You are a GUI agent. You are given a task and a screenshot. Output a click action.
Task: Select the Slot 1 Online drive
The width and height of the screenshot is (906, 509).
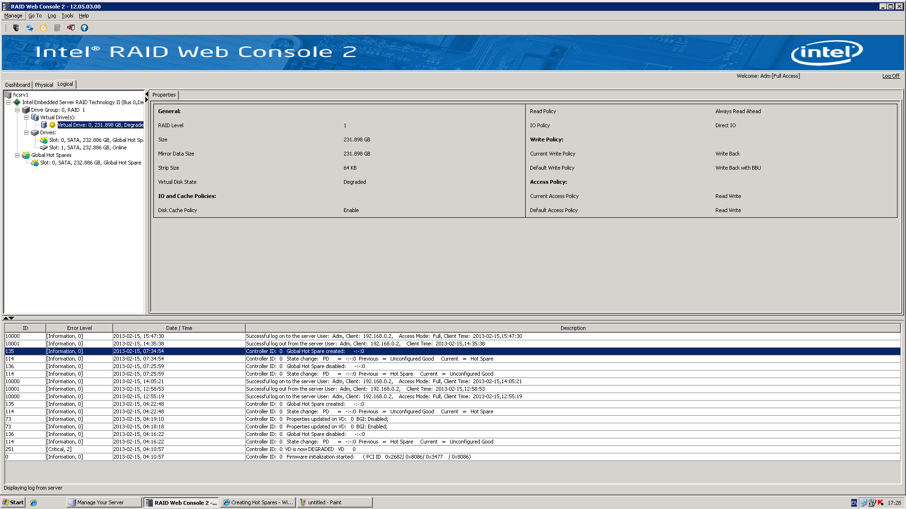[x=87, y=148]
